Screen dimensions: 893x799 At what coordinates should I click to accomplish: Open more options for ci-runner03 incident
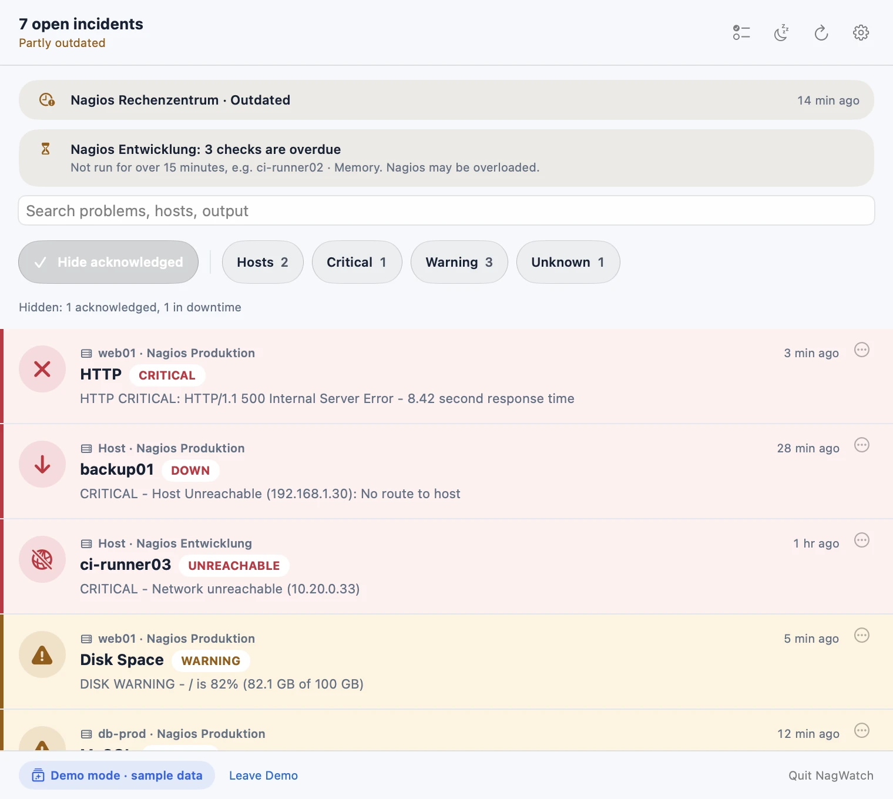862,540
